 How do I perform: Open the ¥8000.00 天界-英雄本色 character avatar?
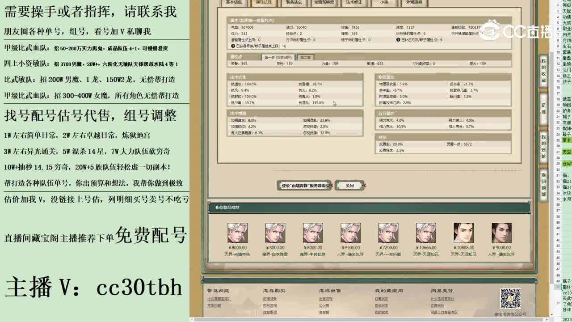click(237, 233)
